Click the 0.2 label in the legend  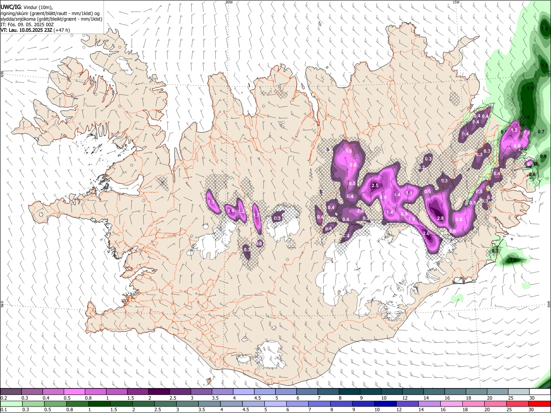3,398
